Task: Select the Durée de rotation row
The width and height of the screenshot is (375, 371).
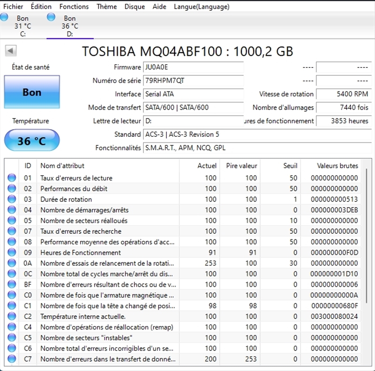Action: click(183, 199)
